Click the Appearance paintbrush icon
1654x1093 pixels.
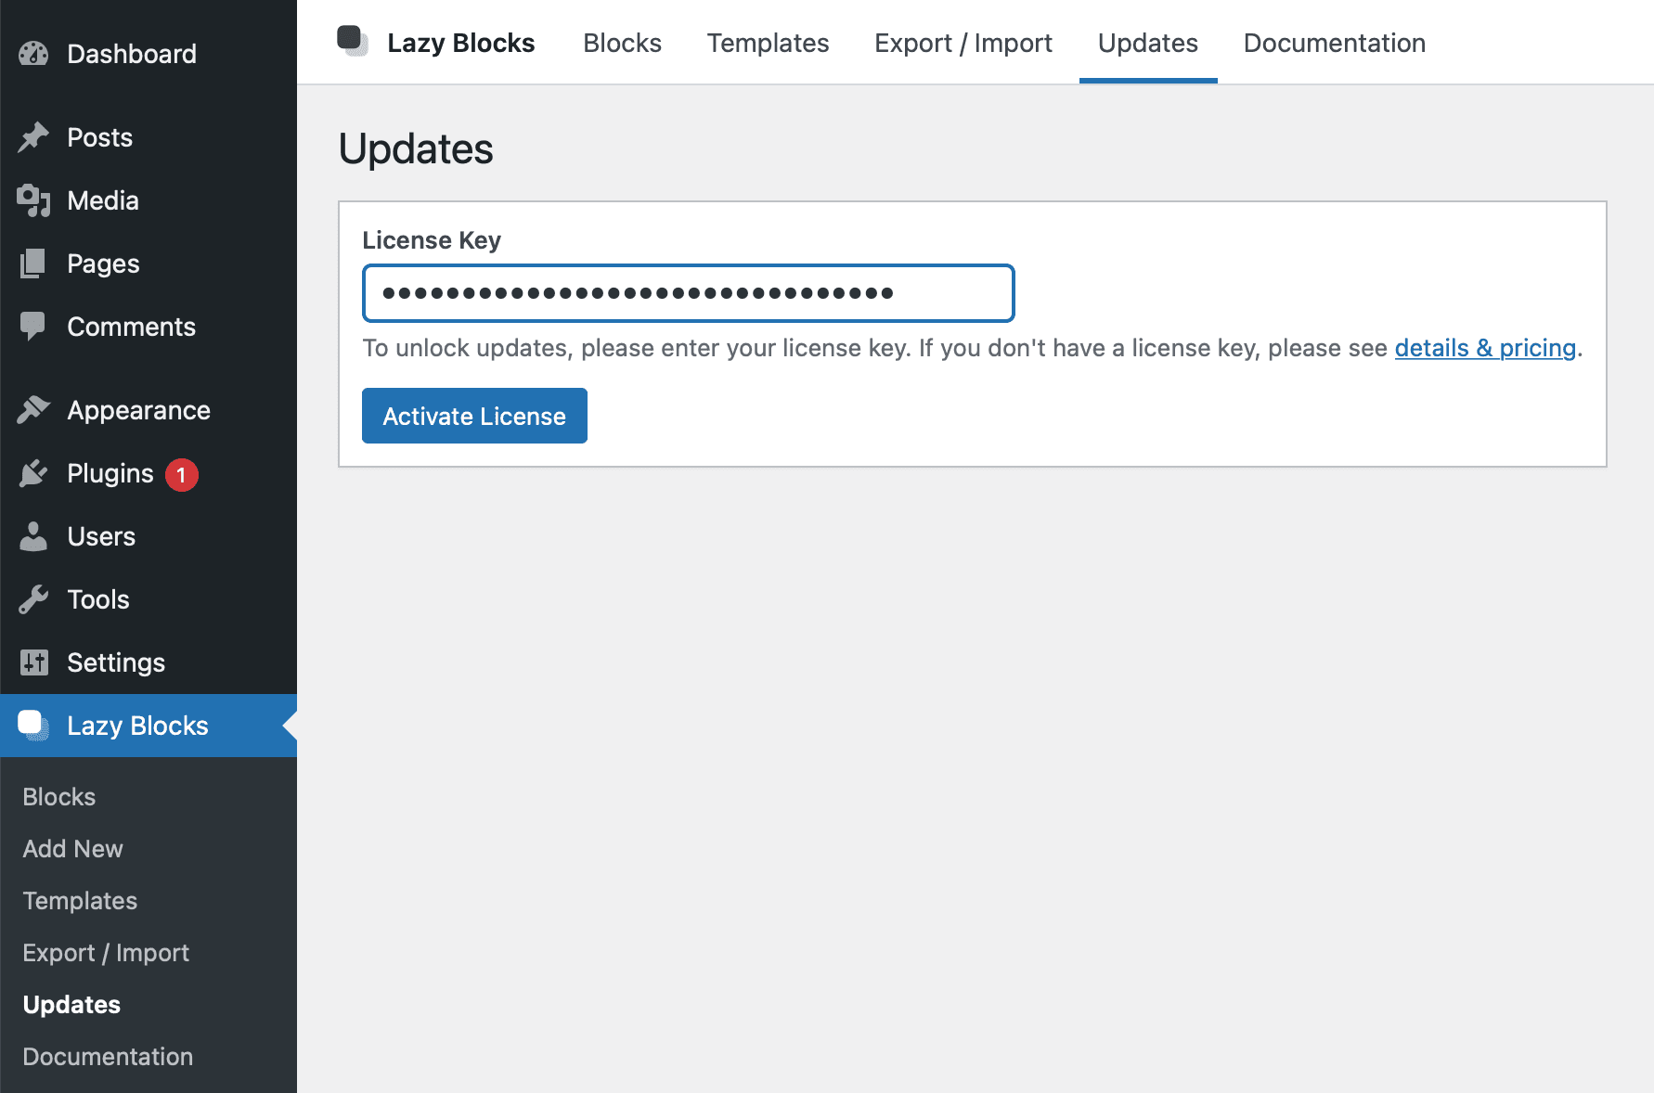tap(33, 410)
